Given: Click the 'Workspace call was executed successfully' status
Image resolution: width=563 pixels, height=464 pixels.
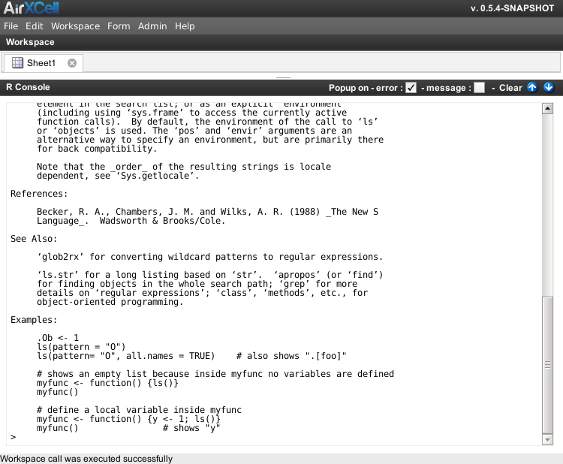Looking at the screenshot, I should (86, 459).
